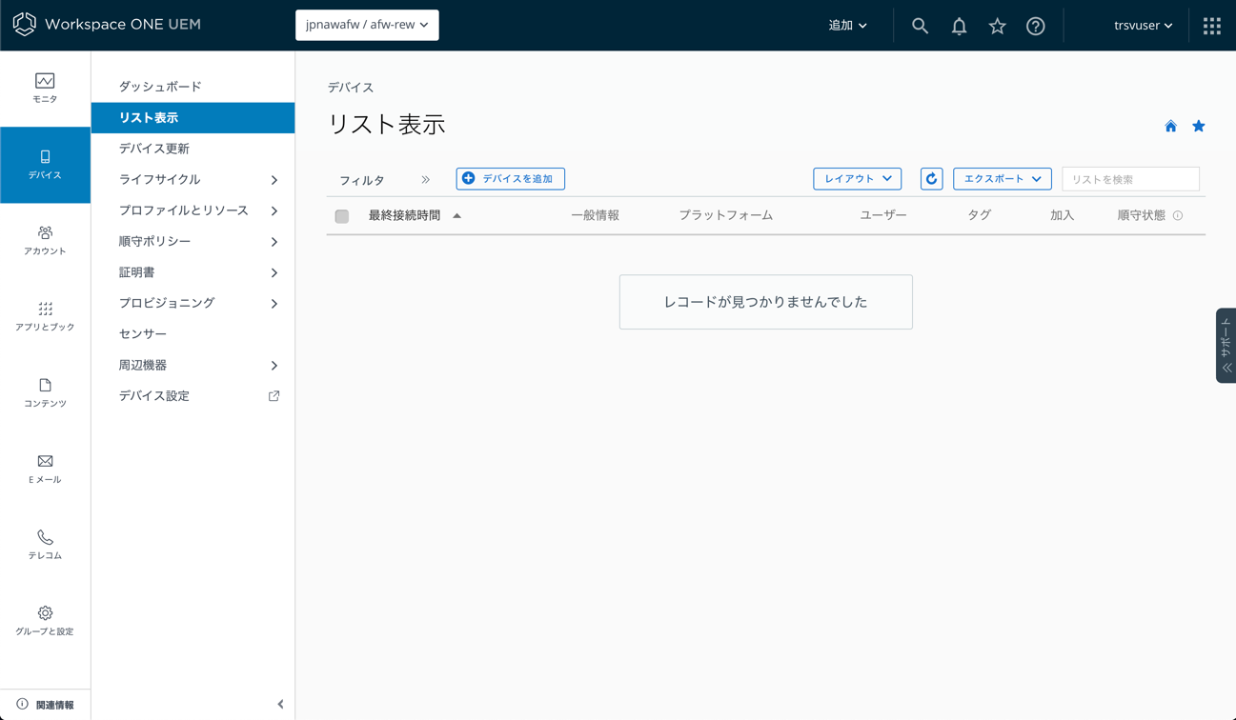
Task: Click the home icon beside page title
Action: 1170,126
